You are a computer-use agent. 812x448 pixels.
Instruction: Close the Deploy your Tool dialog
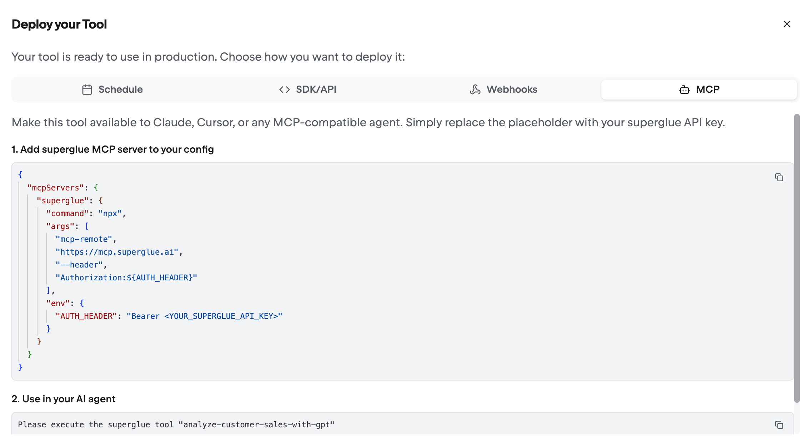787,24
